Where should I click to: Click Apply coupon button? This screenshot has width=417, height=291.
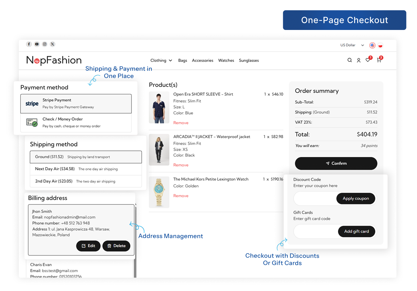tap(356, 199)
